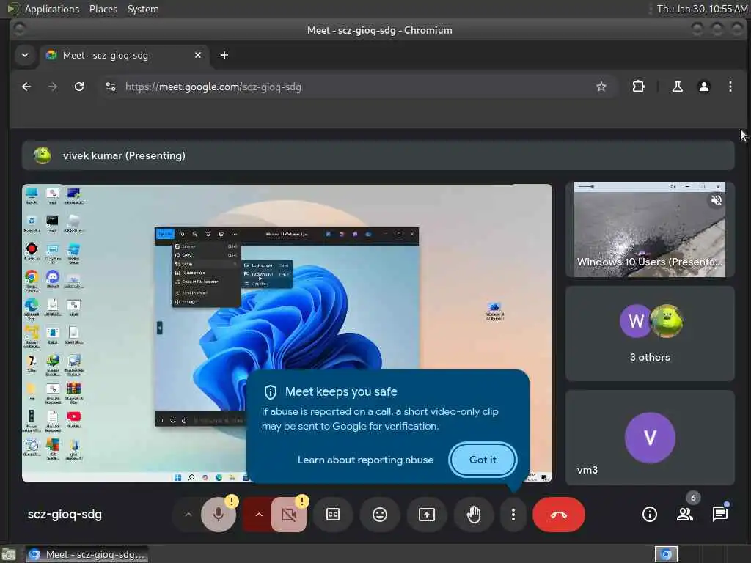
Task: Click the browser Back arrow
Action: point(27,87)
